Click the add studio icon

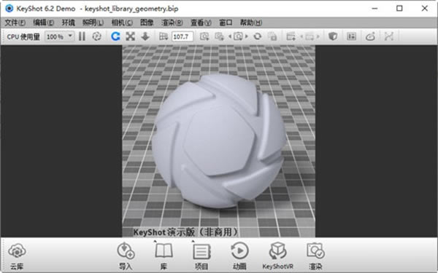[x=291, y=36]
